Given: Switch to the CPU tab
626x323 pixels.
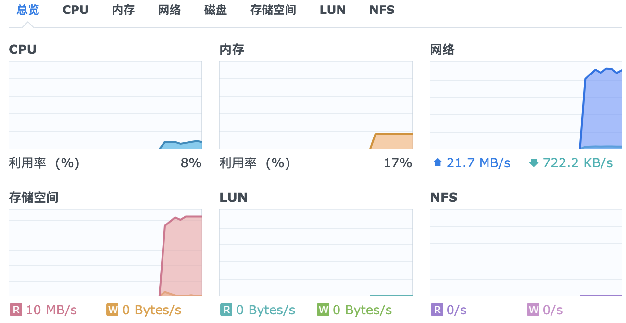Looking at the screenshot, I should (x=75, y=10).
